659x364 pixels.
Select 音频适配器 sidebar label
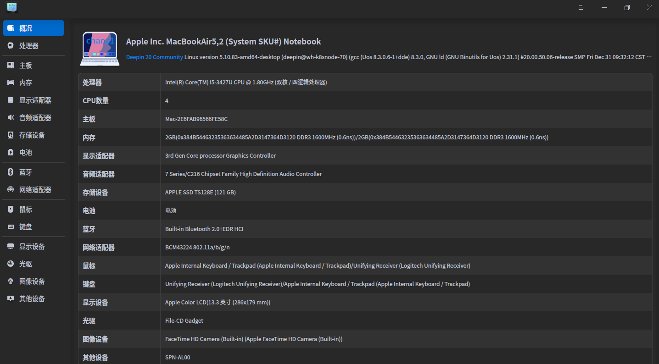point(35,118)
